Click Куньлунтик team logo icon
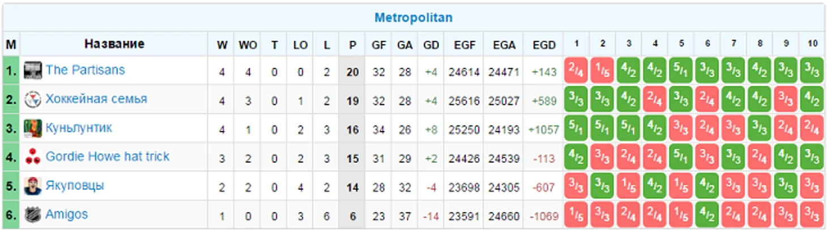Image resolution: width=827 pixels, height=230 pixels. 33,128
